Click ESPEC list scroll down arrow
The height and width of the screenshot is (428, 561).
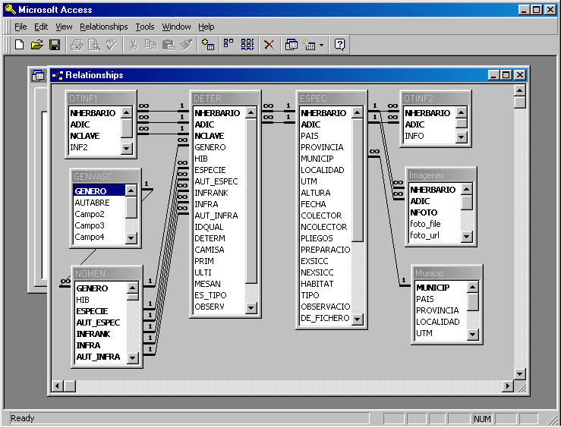358,319
